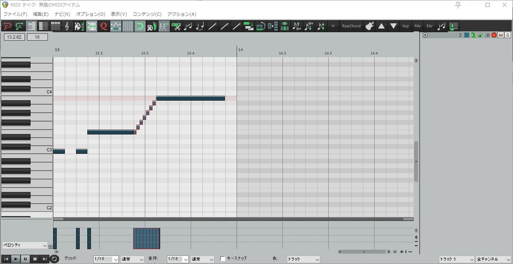Stop playback with the stop button

point(35,259)
